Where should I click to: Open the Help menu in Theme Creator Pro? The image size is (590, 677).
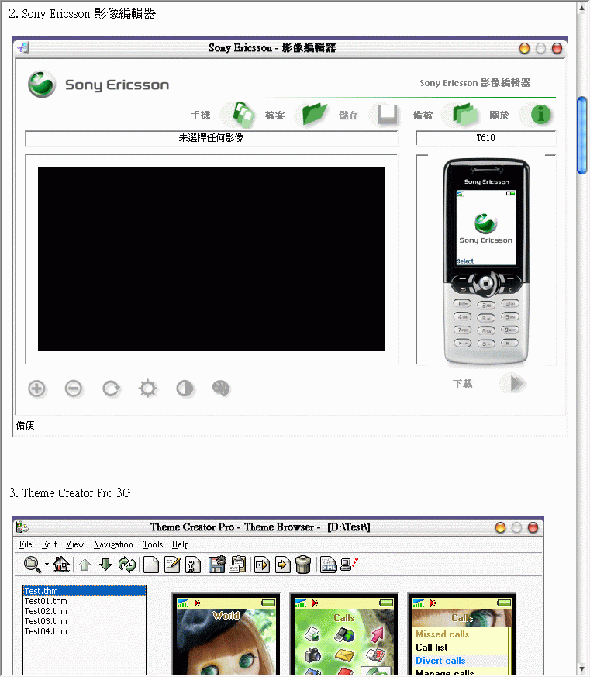click(x=180, y=544)
